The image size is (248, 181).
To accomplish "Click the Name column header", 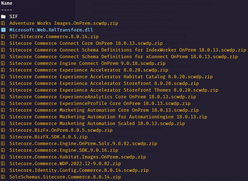I will tap(7, 3).
